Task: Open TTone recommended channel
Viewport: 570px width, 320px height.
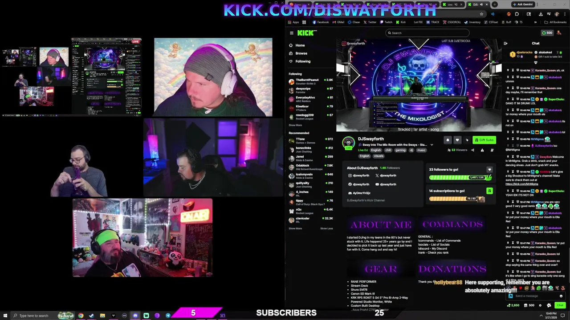Action: (311, 141)
